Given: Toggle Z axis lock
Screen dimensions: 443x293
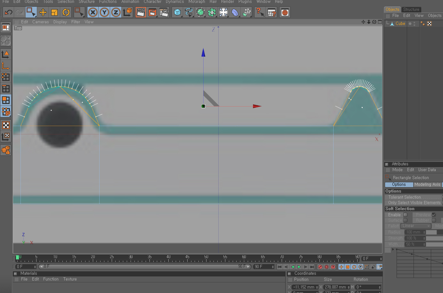Looking at the screenshot, I should (x=116, y=12).
